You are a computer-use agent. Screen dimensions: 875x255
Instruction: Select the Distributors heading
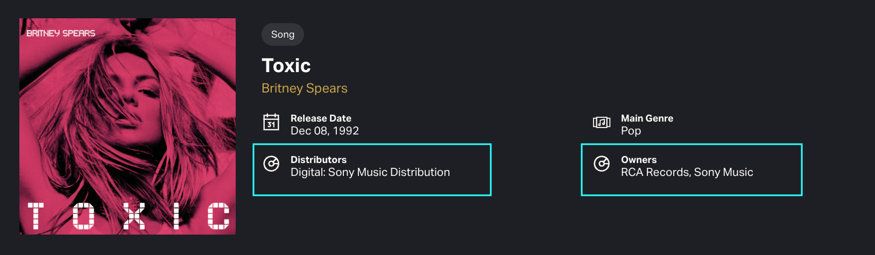[319, 160]
